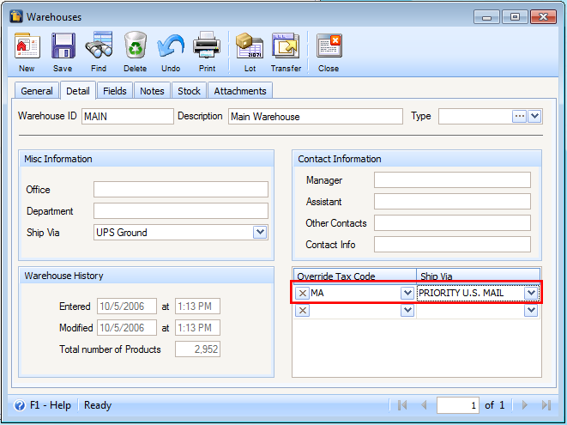Open the Lot tool

point(250,46)
